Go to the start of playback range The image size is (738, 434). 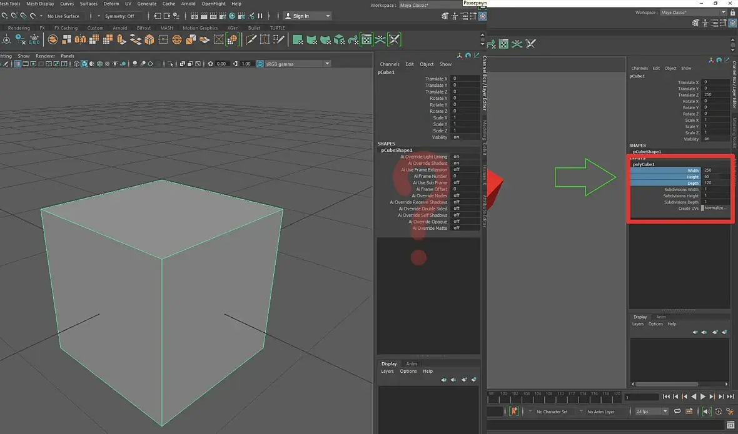pyautogui.click(x=666, y=397)
